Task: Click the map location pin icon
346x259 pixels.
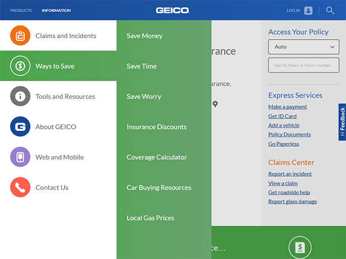Action: click(x=215, y=104)
